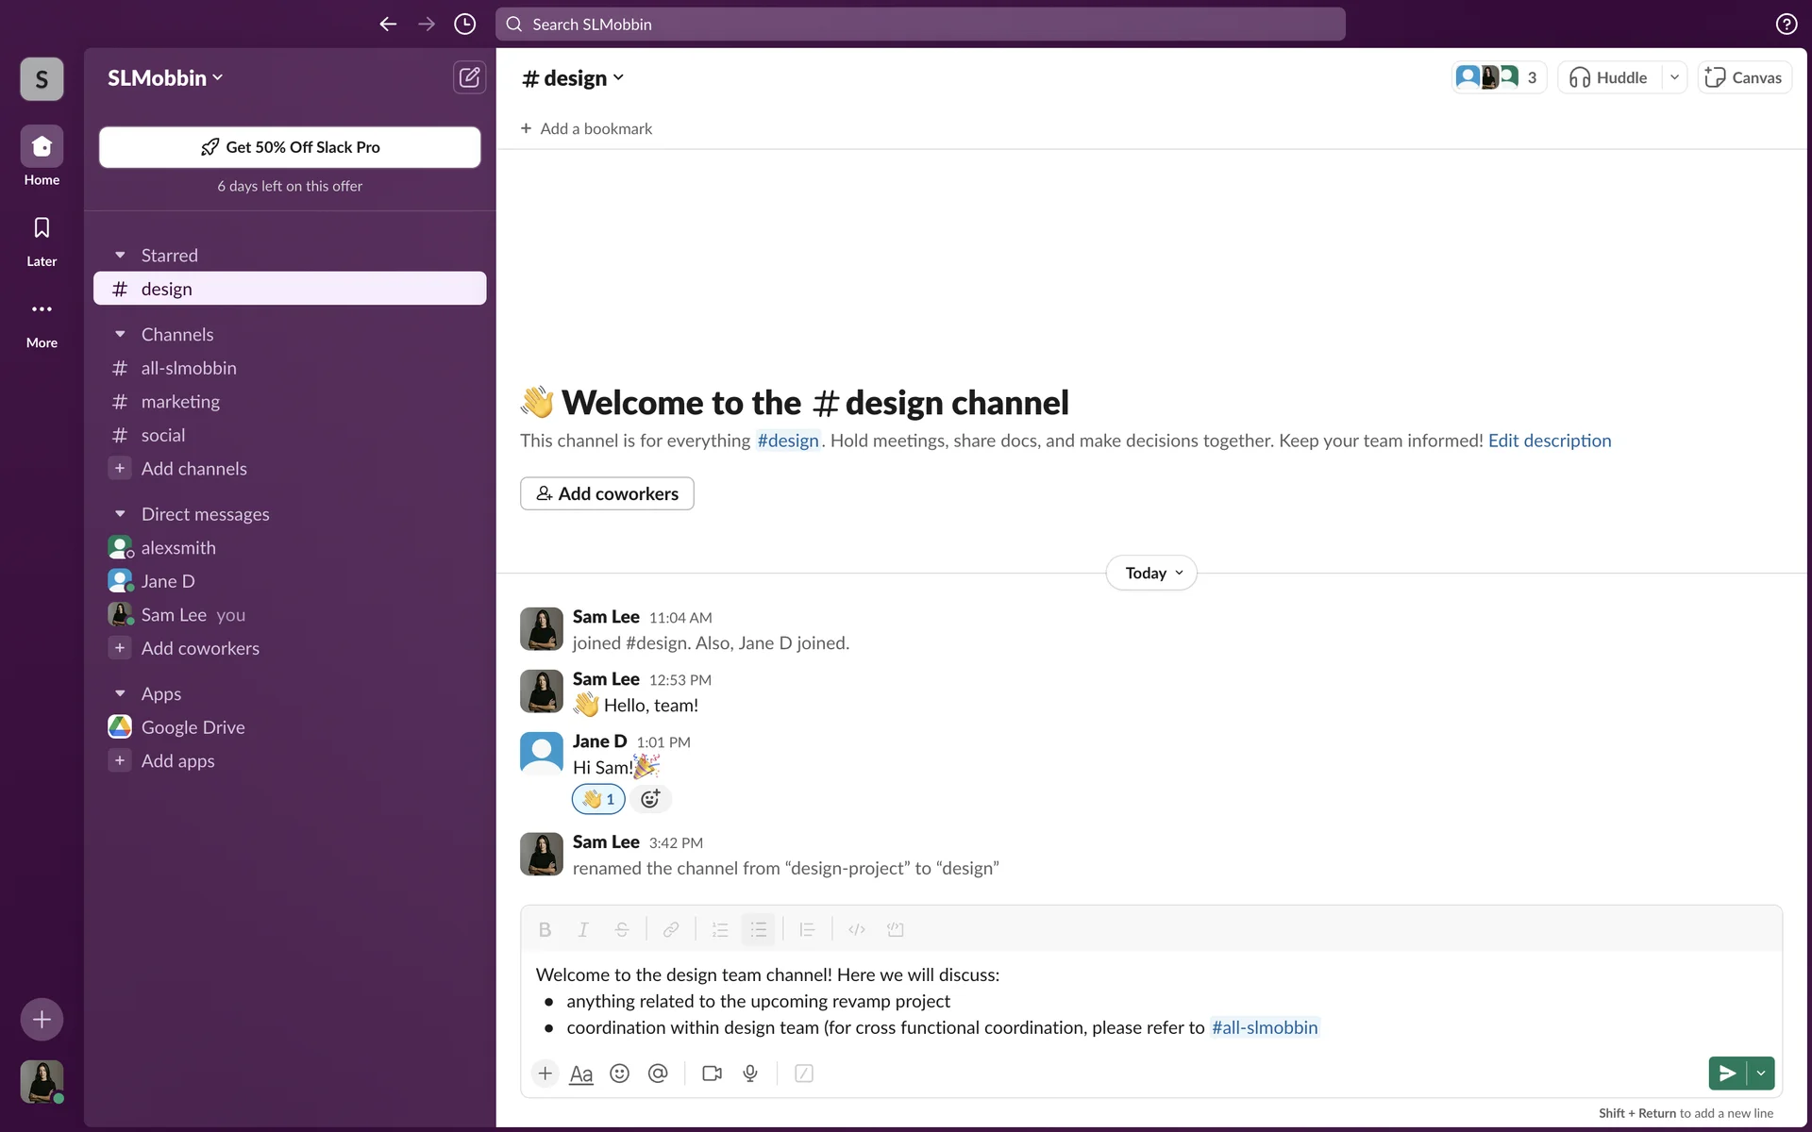Send the message with green arrow
The image size is (1812, 1132).
1727,1074
